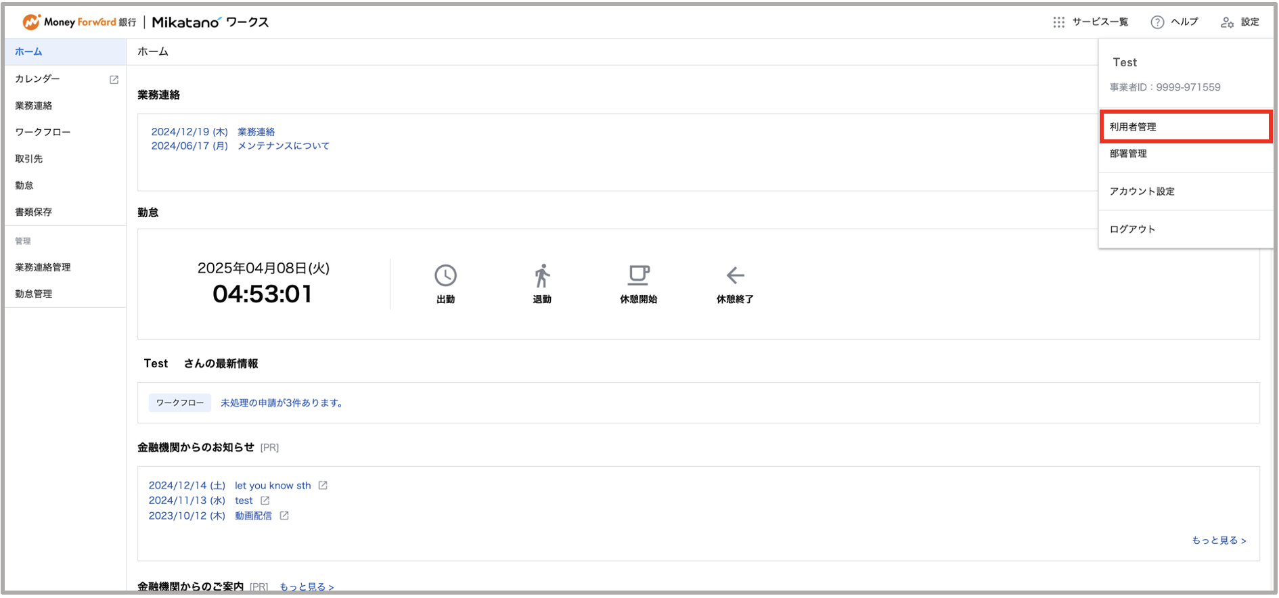Open the let you know sth announcement
The width and height of the screenshot is (1279, 598).
coord(273,485)
